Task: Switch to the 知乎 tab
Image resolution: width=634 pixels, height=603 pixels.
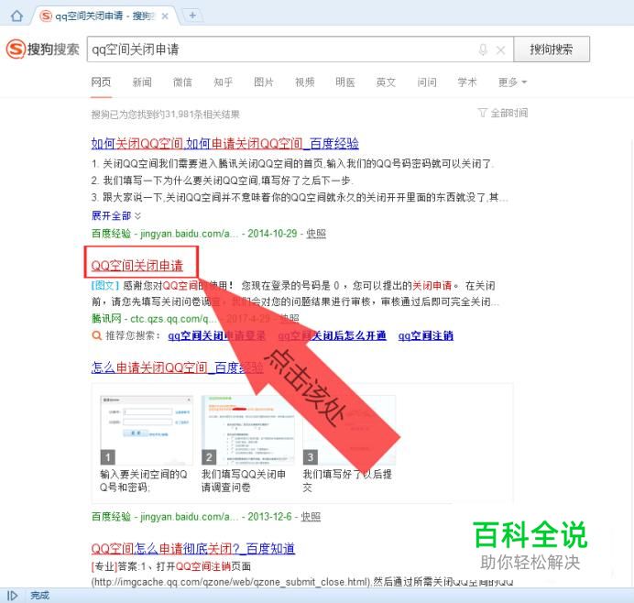Action: 224,82
